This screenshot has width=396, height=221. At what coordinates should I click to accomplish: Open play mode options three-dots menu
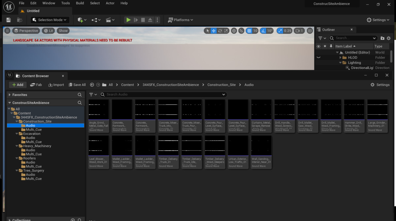[157, 20]
